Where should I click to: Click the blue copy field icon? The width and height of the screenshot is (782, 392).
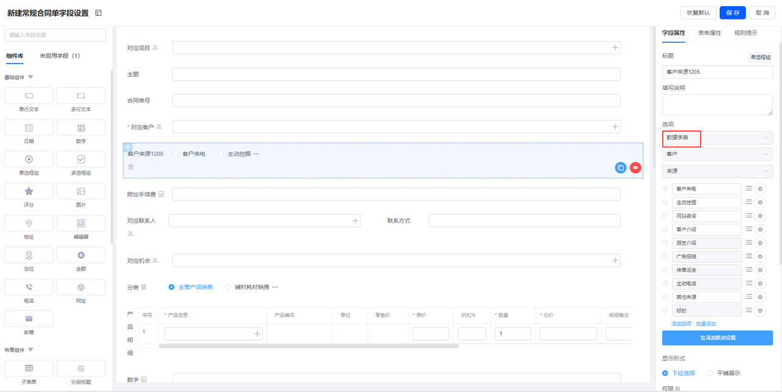(x=621, y=167)
